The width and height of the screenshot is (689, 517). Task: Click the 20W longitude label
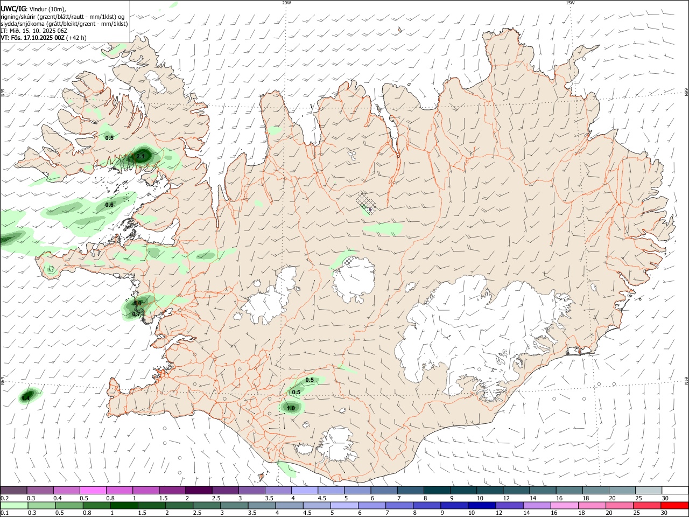click(x=286, y=3)
